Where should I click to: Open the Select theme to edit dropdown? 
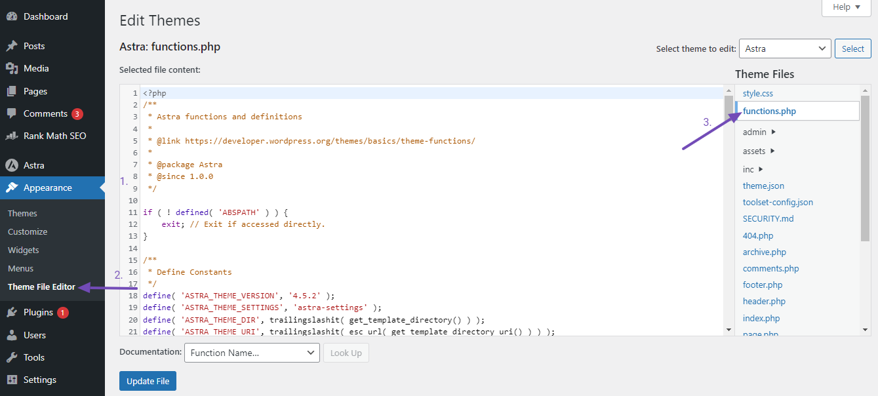tap(785, 49)
